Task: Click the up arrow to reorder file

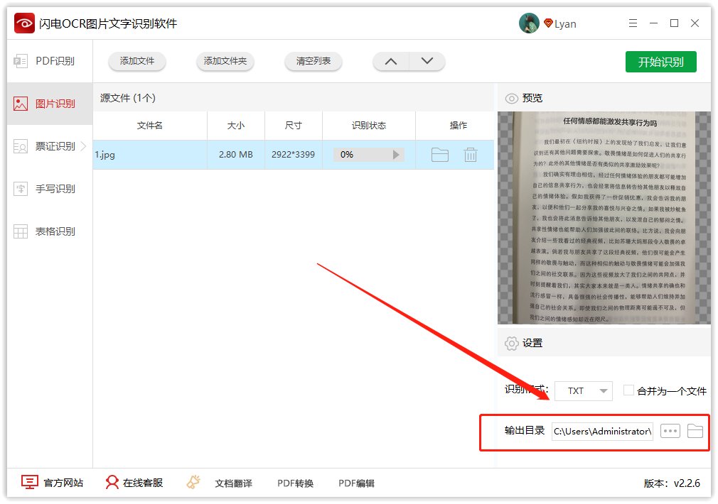Action: click(390, 62)
